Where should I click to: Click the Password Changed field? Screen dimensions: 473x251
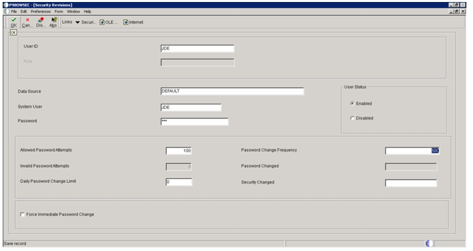pos(411,167)
